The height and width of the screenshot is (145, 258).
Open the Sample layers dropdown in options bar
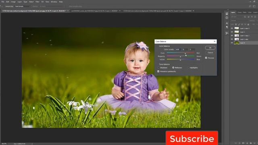52,6
